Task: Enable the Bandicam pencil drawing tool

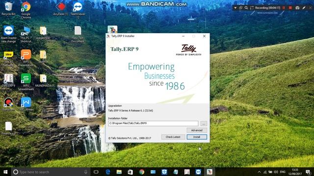Action: click(304, 8)
